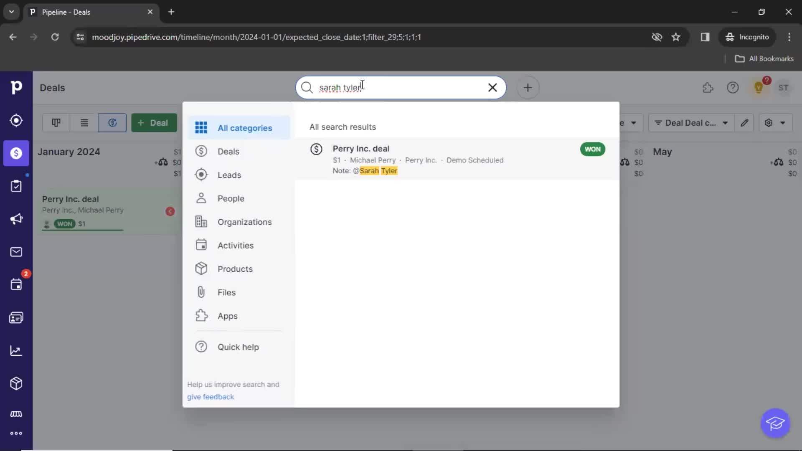Filter search results by Apps
Screen dimensions: 802x451
click(x=239, y=316)
